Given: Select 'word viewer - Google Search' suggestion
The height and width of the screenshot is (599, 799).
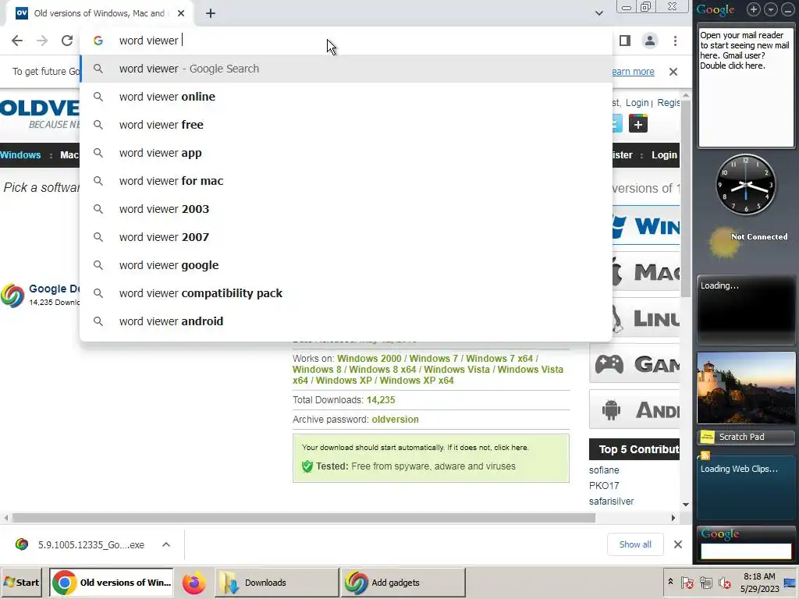Looking at the screenshot, I should tap(346, 69).
